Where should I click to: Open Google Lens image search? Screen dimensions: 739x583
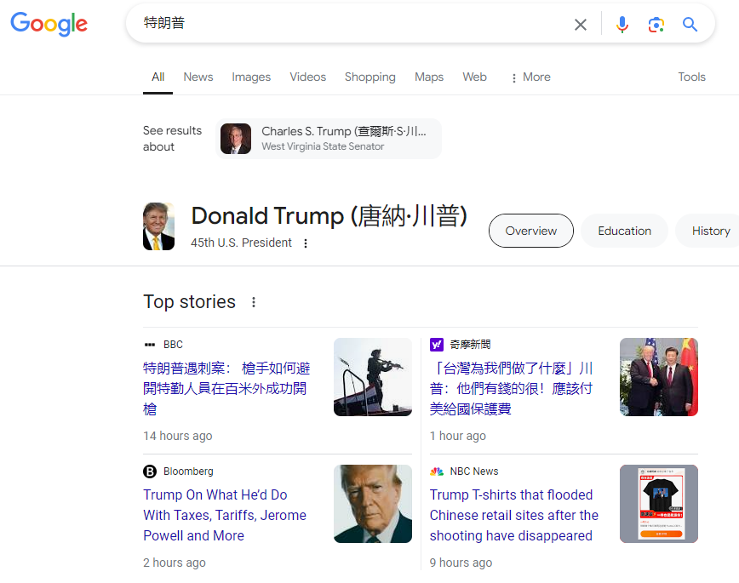tap(656, 25)
